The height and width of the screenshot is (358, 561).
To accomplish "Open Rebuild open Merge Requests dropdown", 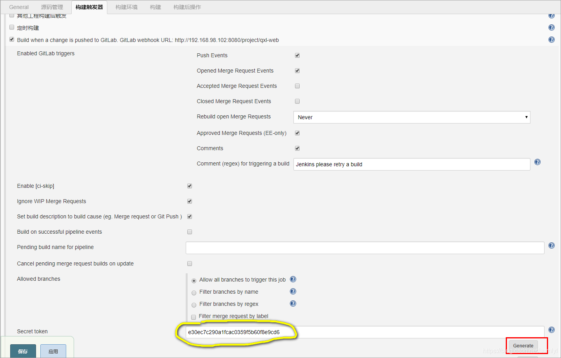I will 412,117.
